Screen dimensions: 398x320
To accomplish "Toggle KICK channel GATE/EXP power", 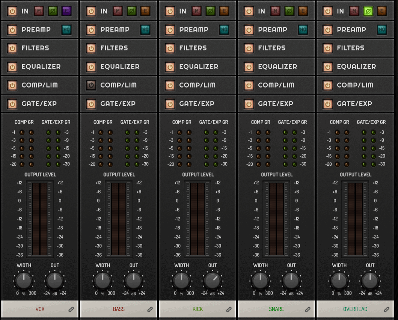I will (170, 104).
